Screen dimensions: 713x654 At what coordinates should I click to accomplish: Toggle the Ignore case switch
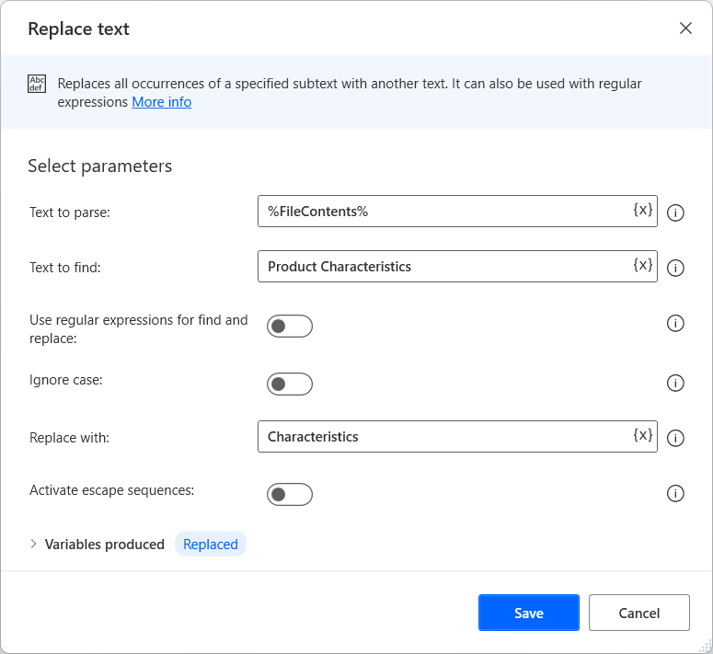[x=290, y=384]
